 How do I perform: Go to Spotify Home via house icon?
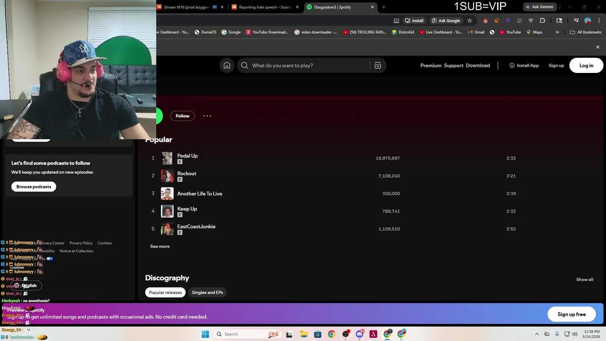pos(227,65)
